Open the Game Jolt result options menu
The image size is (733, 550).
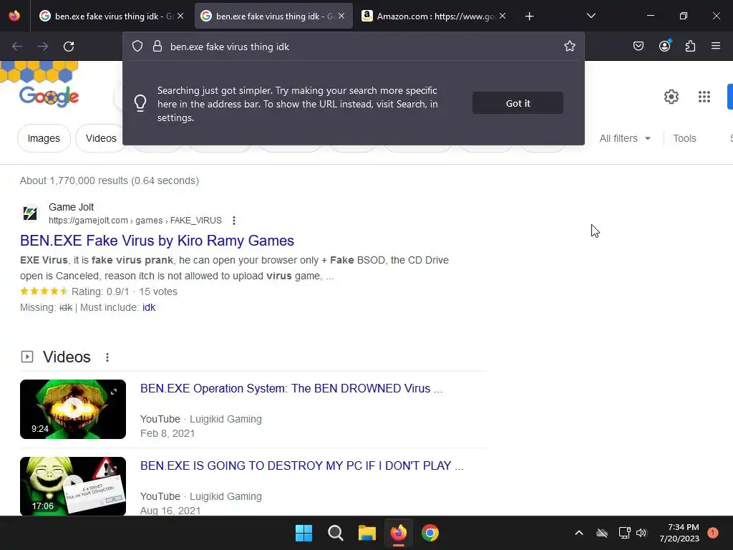click(234, 221)
